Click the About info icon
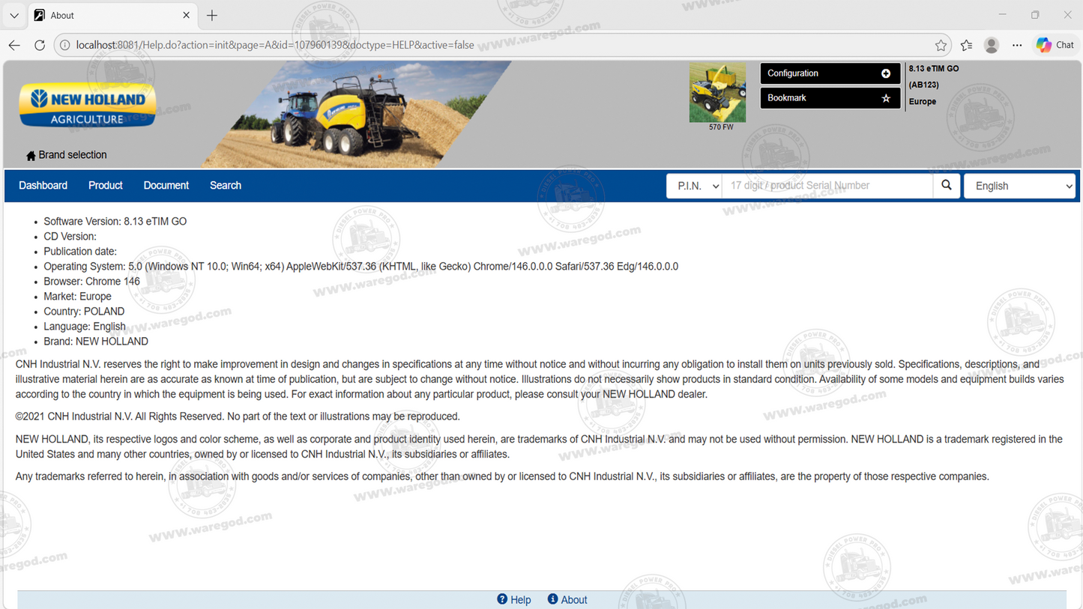Image resolution: width=1083 pixels, height=609 pixels. coord(552,599)
